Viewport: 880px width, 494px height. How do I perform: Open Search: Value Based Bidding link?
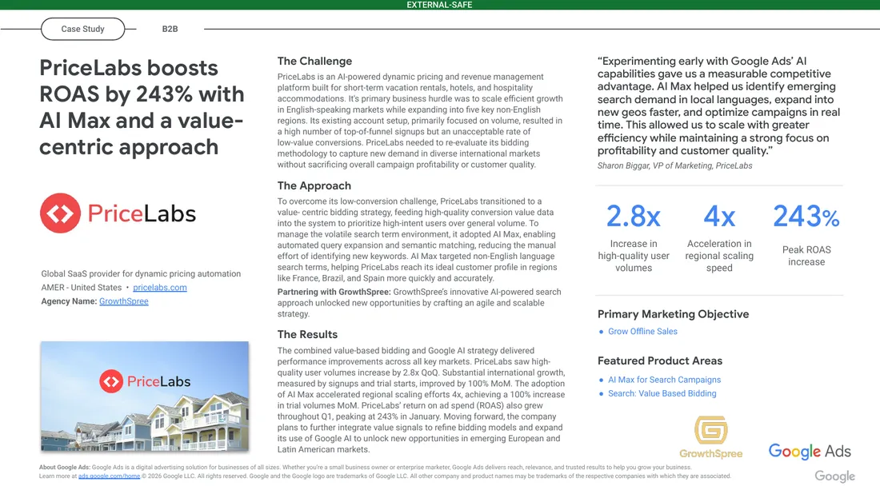coord(662,393)
